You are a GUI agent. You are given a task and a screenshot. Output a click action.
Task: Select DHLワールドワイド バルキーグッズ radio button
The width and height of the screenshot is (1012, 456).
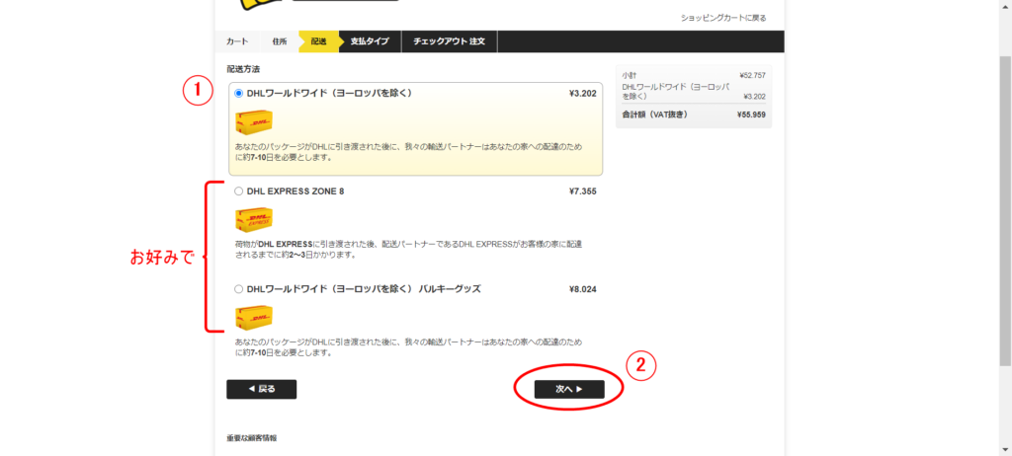tap(239, 289)
